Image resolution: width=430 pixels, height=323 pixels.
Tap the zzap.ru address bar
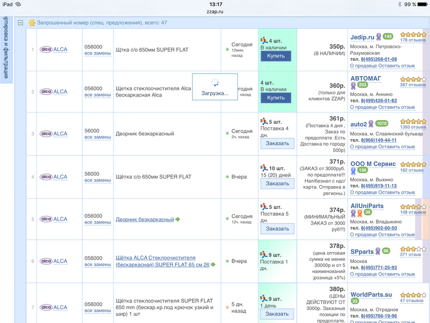tap(215, 11)
